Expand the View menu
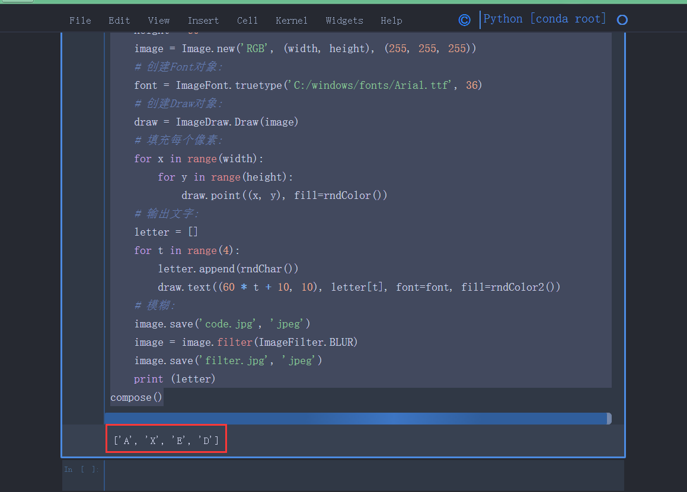The height and width of the screenshot is (492, 687). (159, 21)
